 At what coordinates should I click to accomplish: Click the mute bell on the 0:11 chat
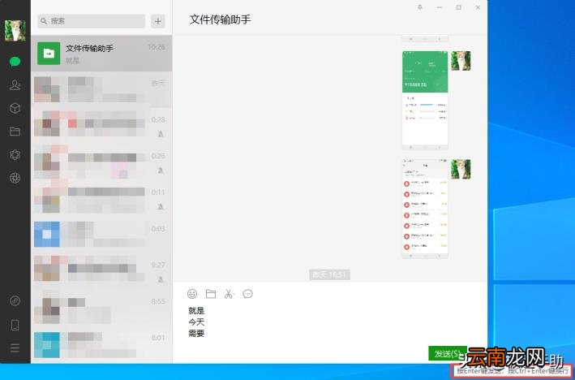point(161,207)
